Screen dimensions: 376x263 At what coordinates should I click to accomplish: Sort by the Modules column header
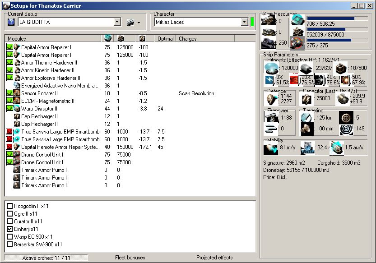pyautogui.click(x=53, y=39)
